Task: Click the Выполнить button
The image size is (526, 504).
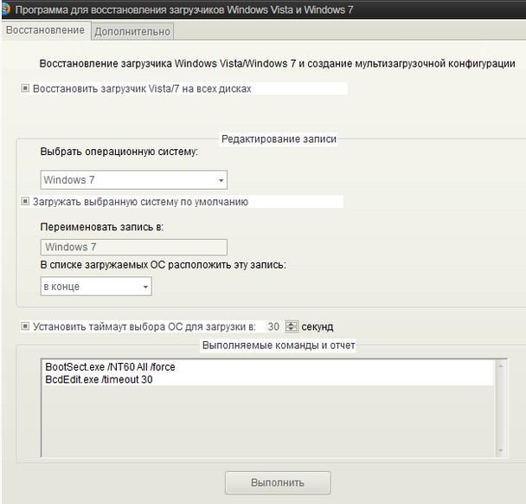Action: click(278, 482)
